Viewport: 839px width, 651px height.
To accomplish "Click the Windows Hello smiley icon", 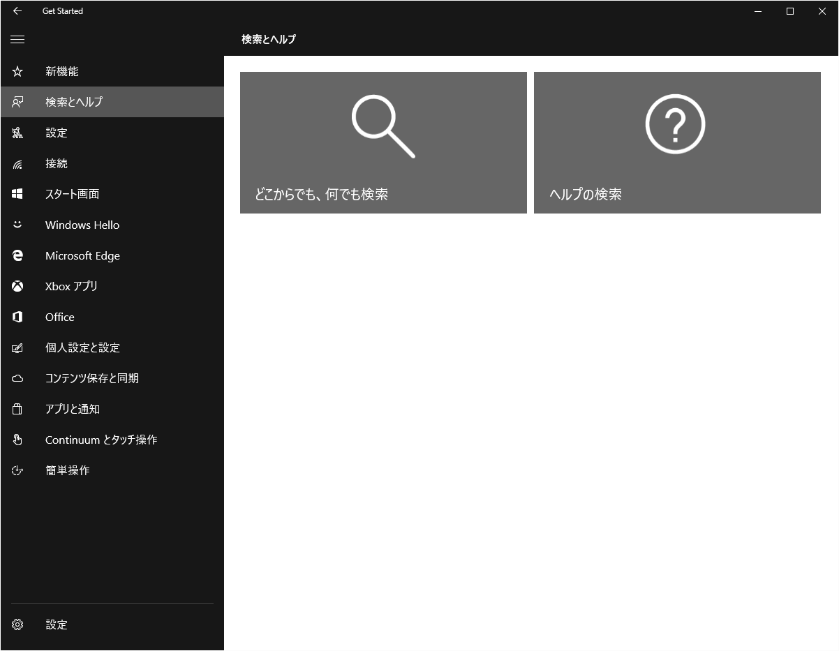I will (17, 225).
